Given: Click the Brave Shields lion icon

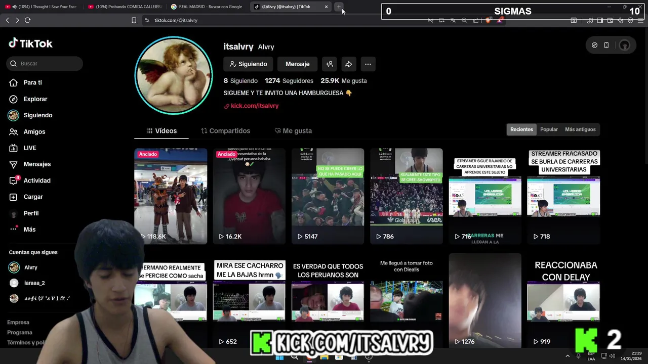Looking at the screenshot, I should pos(488,20).
